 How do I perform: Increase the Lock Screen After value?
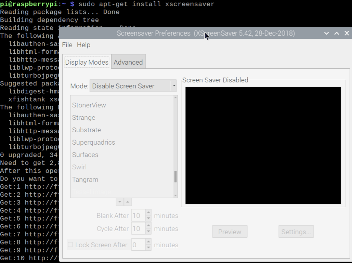(148, 242)
